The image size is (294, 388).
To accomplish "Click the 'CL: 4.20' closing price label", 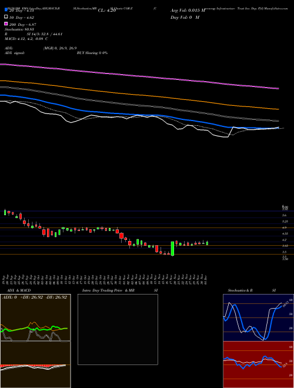I will (x=107, y=11).
